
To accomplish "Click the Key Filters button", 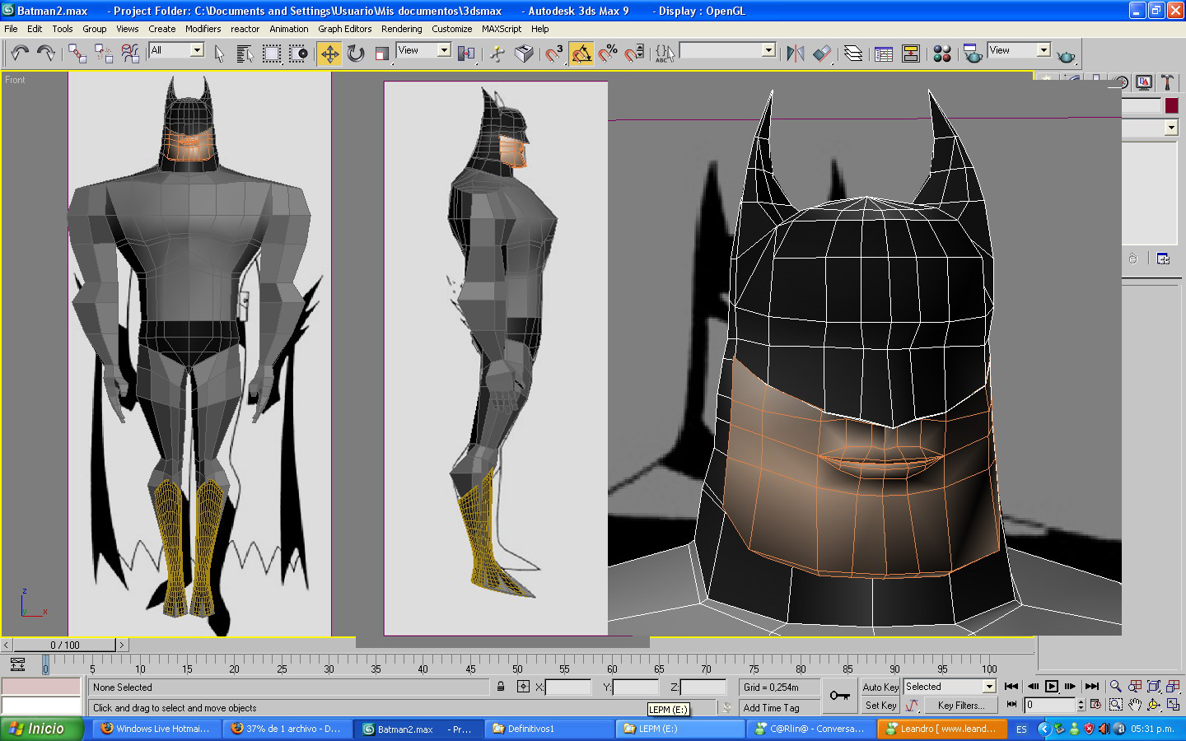I will 960,706.
